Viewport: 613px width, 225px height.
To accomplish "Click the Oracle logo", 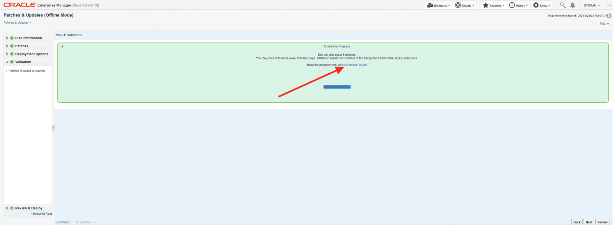I will [x=20, y=5].
